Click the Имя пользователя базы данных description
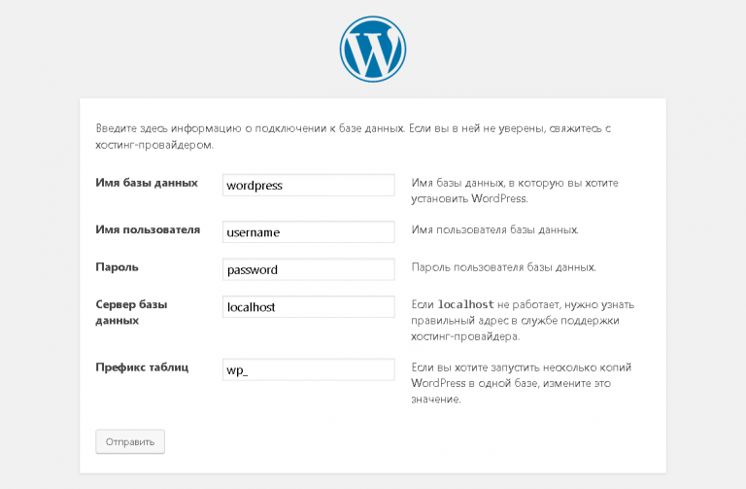The height and width of the screenshot is (489, 746). tap(494, 229)
